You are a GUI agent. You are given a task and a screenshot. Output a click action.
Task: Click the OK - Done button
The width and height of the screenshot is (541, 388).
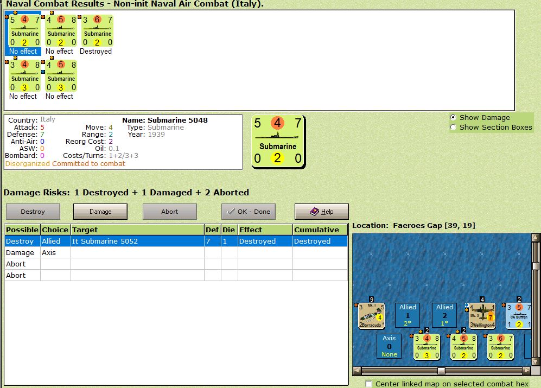point(249,212)
